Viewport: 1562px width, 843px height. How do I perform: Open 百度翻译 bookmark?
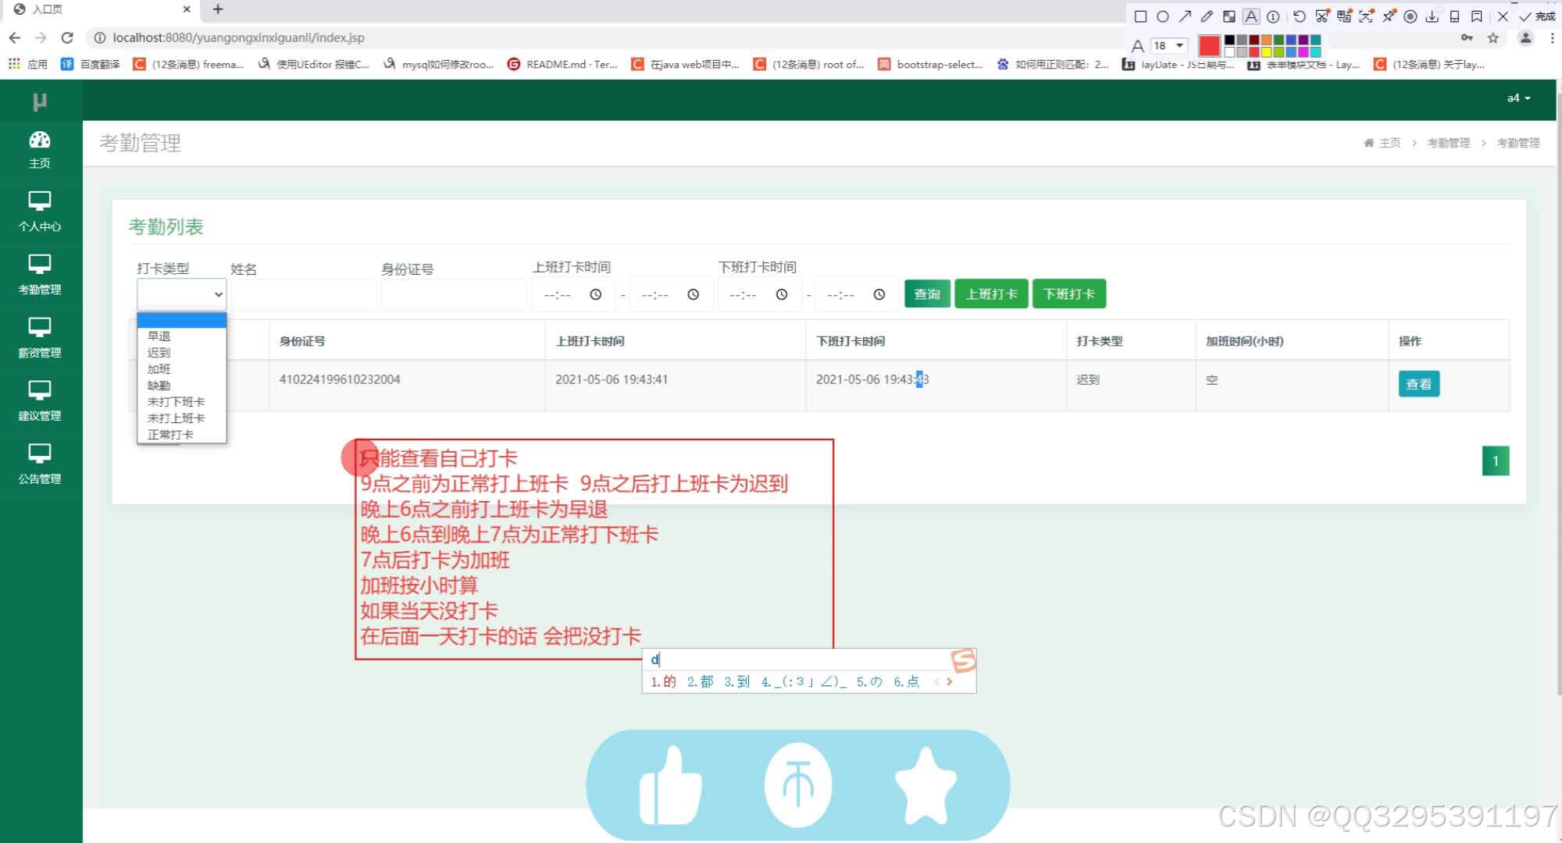(91, 64)
